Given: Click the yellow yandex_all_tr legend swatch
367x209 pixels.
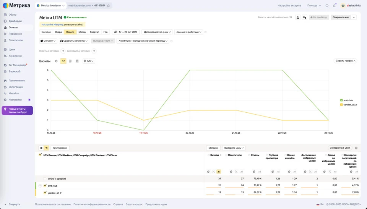Looking at the screenshot, I should click(341, 105).
